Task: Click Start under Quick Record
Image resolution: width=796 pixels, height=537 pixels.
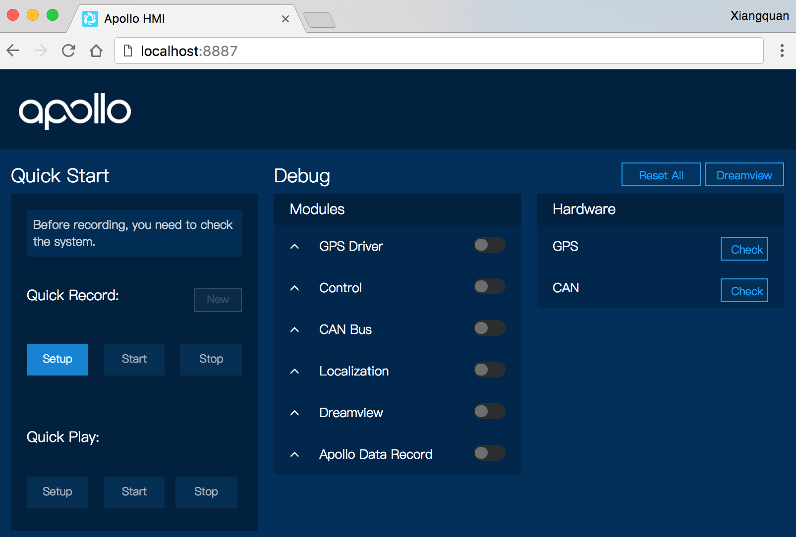Action: click(x=134, y=359)
